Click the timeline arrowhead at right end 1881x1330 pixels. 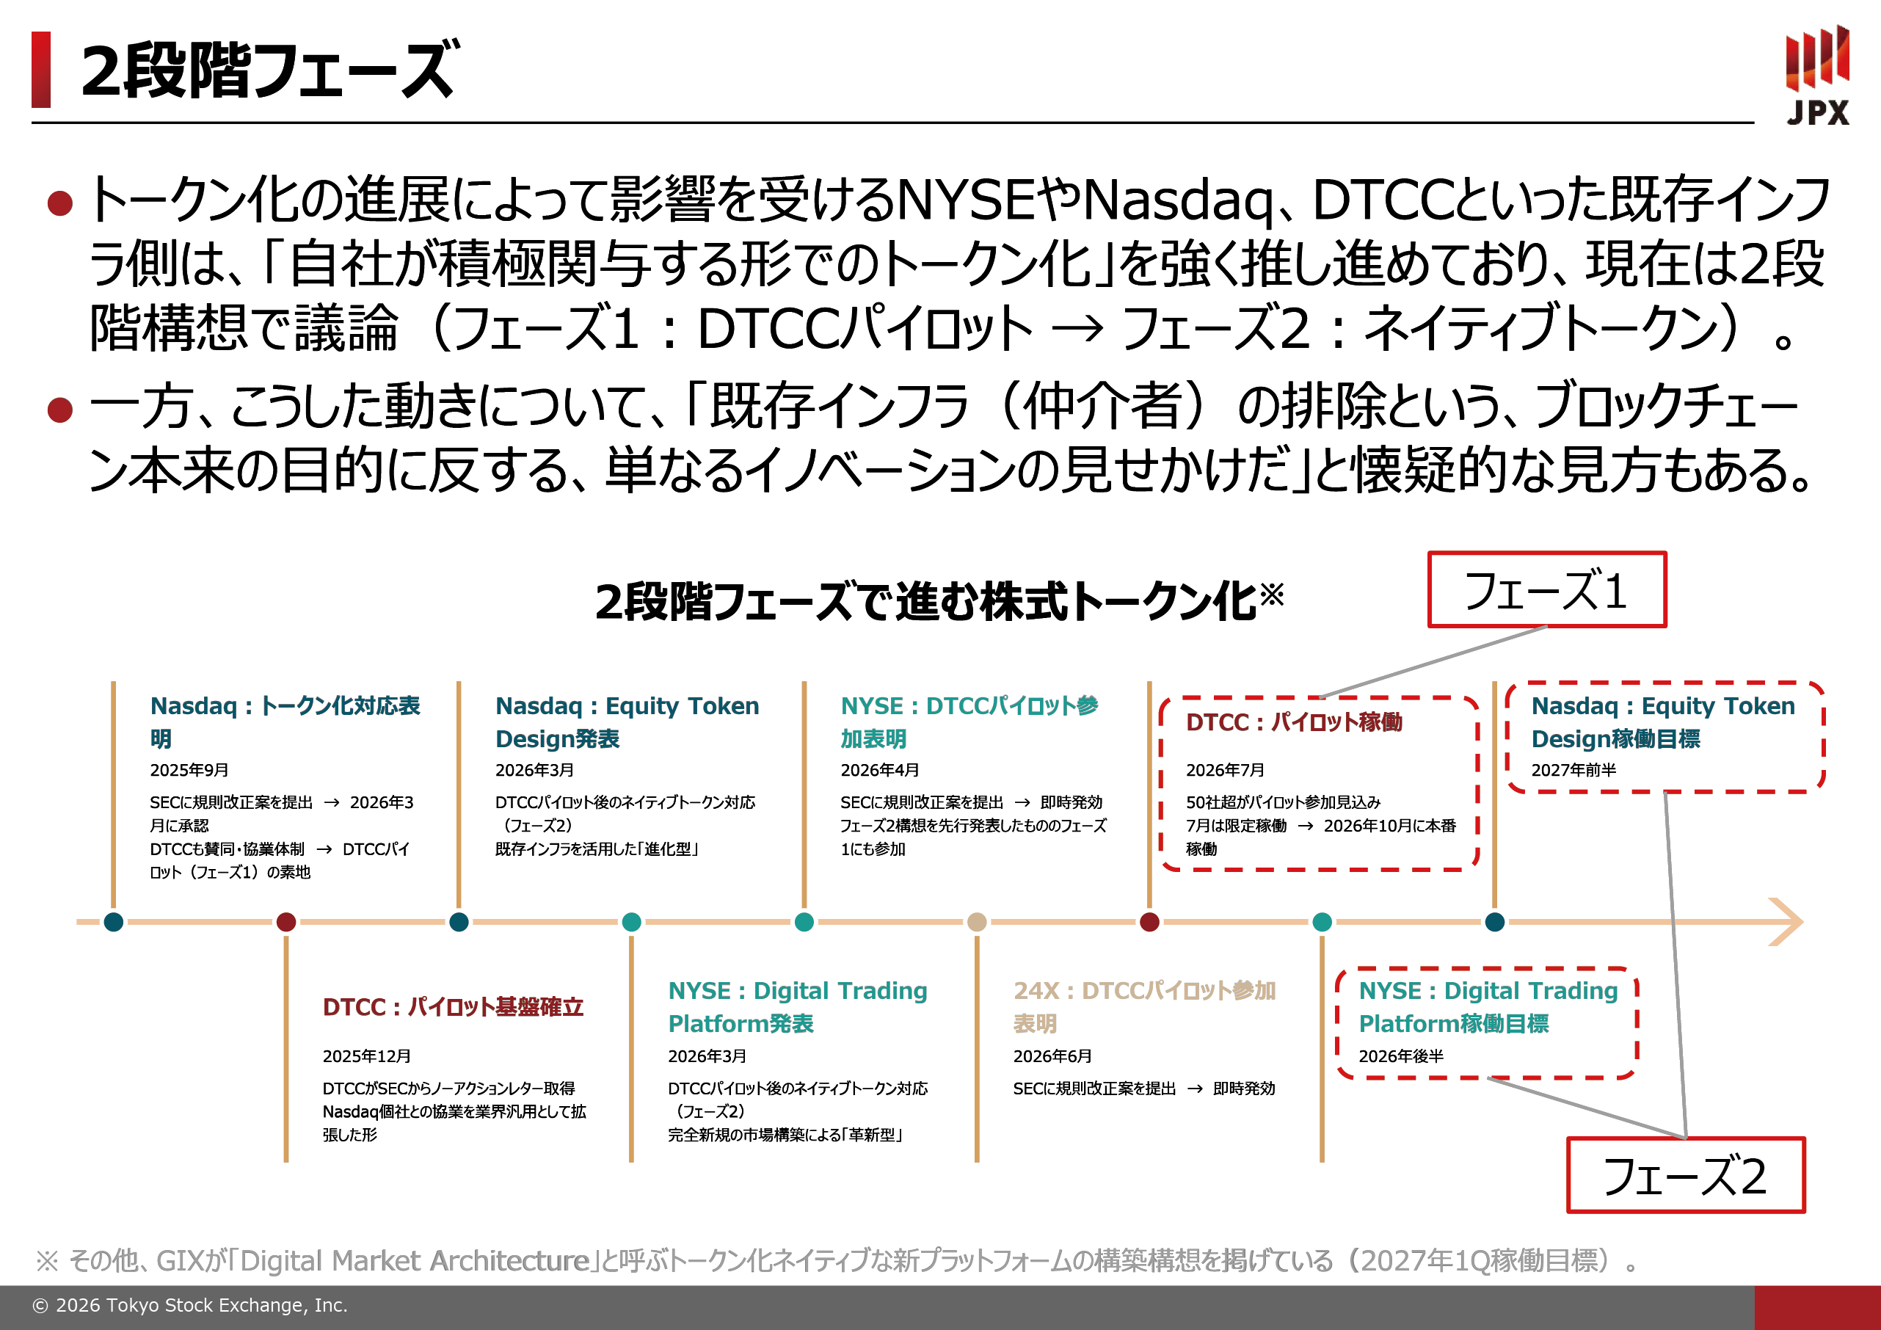tap(1786, 922)
